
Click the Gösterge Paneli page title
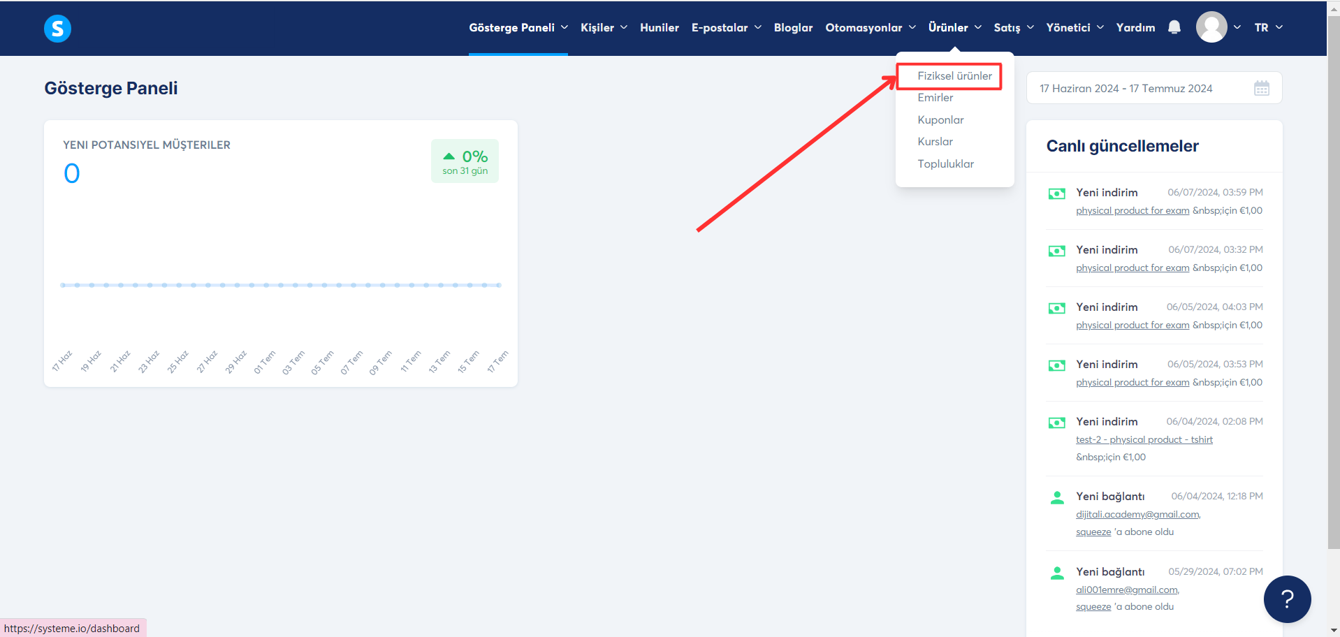pyautogui.click(x=111, y=89)
